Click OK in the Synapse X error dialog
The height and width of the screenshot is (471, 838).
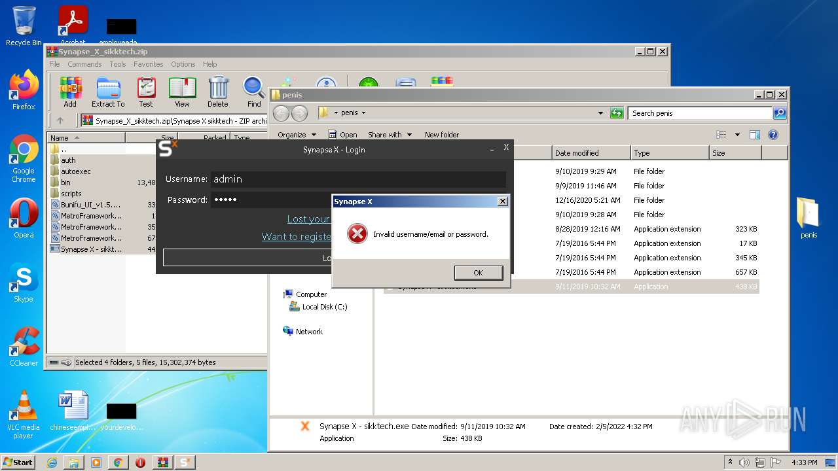point(478,273)
